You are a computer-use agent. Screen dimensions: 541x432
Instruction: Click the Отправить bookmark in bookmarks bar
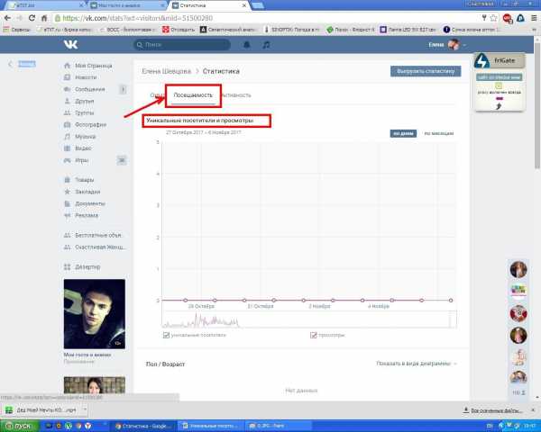pyautogui.click(x=179, y=30)
